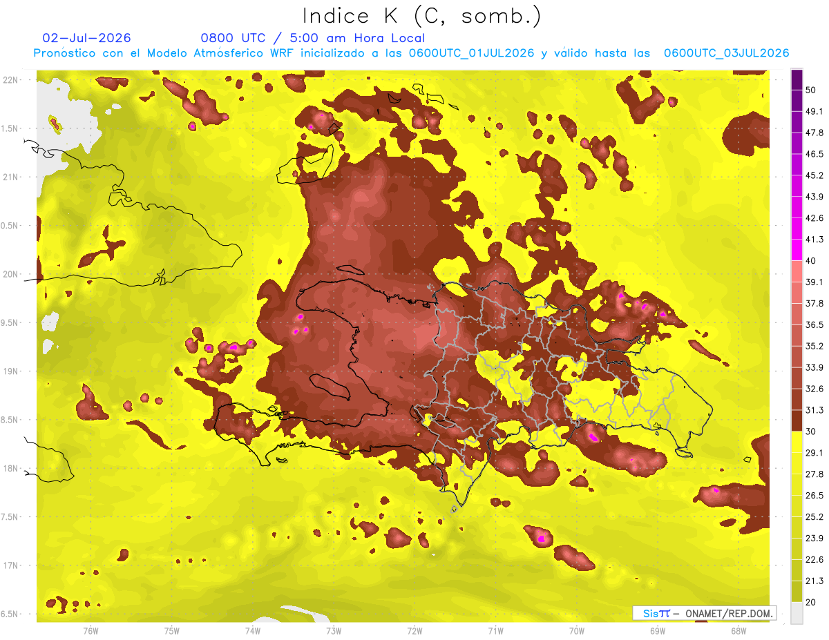The width and height of the screenshot is (829, 640).
Task: Click the color bar value "30"
Action: [x=810, y=431]
